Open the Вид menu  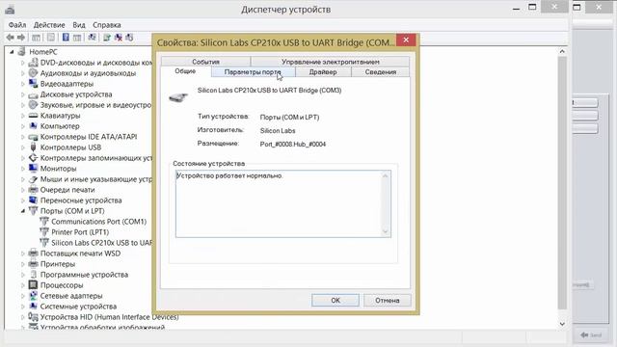click(x=79, y=25)
